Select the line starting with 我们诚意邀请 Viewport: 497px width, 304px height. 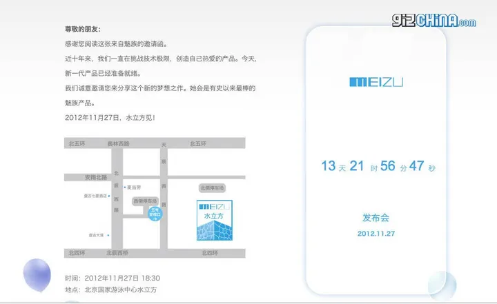click(160, 88)
